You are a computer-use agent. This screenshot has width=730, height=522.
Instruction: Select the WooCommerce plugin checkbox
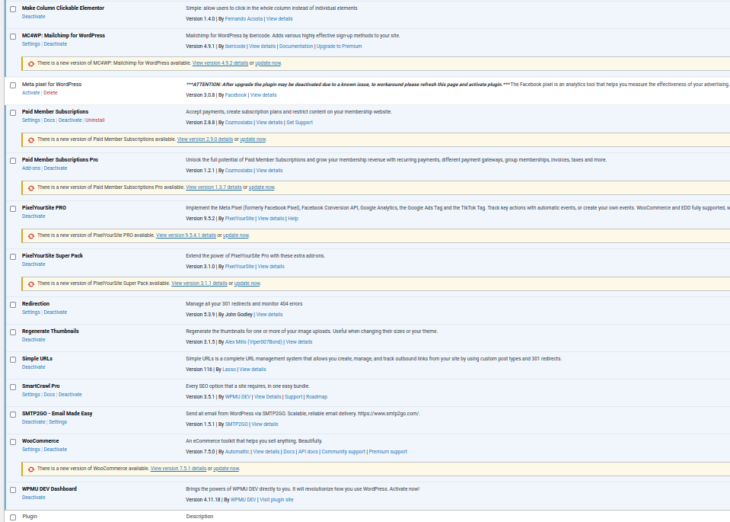pyautogui.click(x=13, y=442)
